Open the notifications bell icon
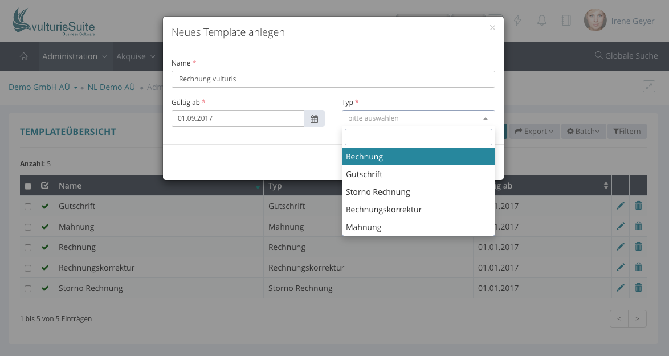This screenshot has width=669, height=356. [542, 21]
